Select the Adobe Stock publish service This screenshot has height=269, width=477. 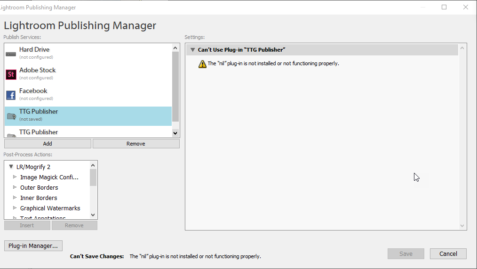tap(88, 74)
